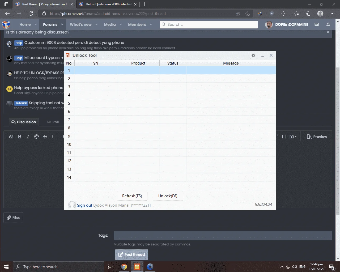Screen dimensions: 340x272
Task: Click the Product column header
Action: click(138, 63)
